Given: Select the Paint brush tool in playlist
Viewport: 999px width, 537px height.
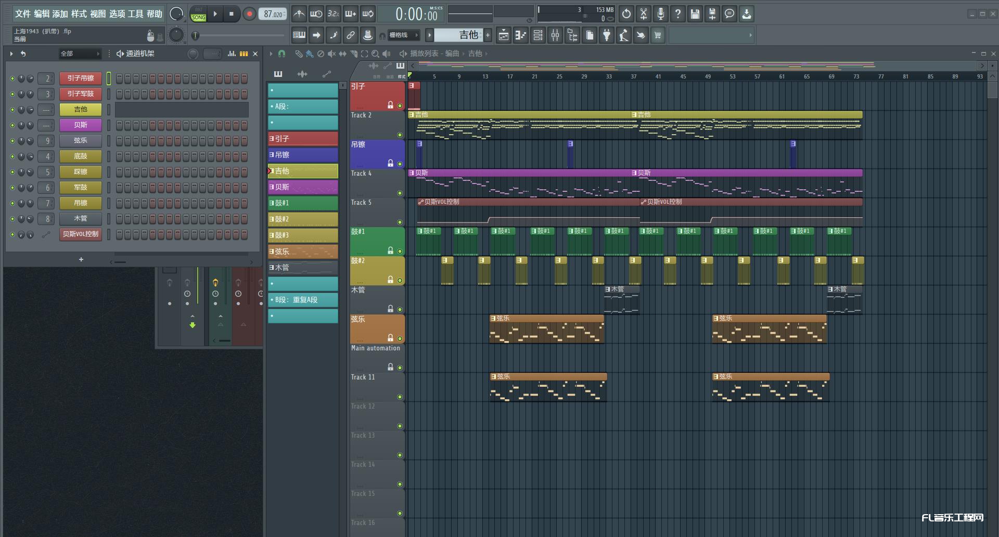Looking at the screenshot, I should [x=310, y=54].
